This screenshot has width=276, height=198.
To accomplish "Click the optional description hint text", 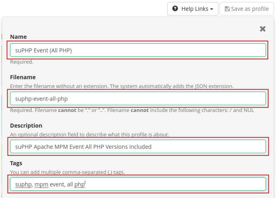I will coord(90,134).
